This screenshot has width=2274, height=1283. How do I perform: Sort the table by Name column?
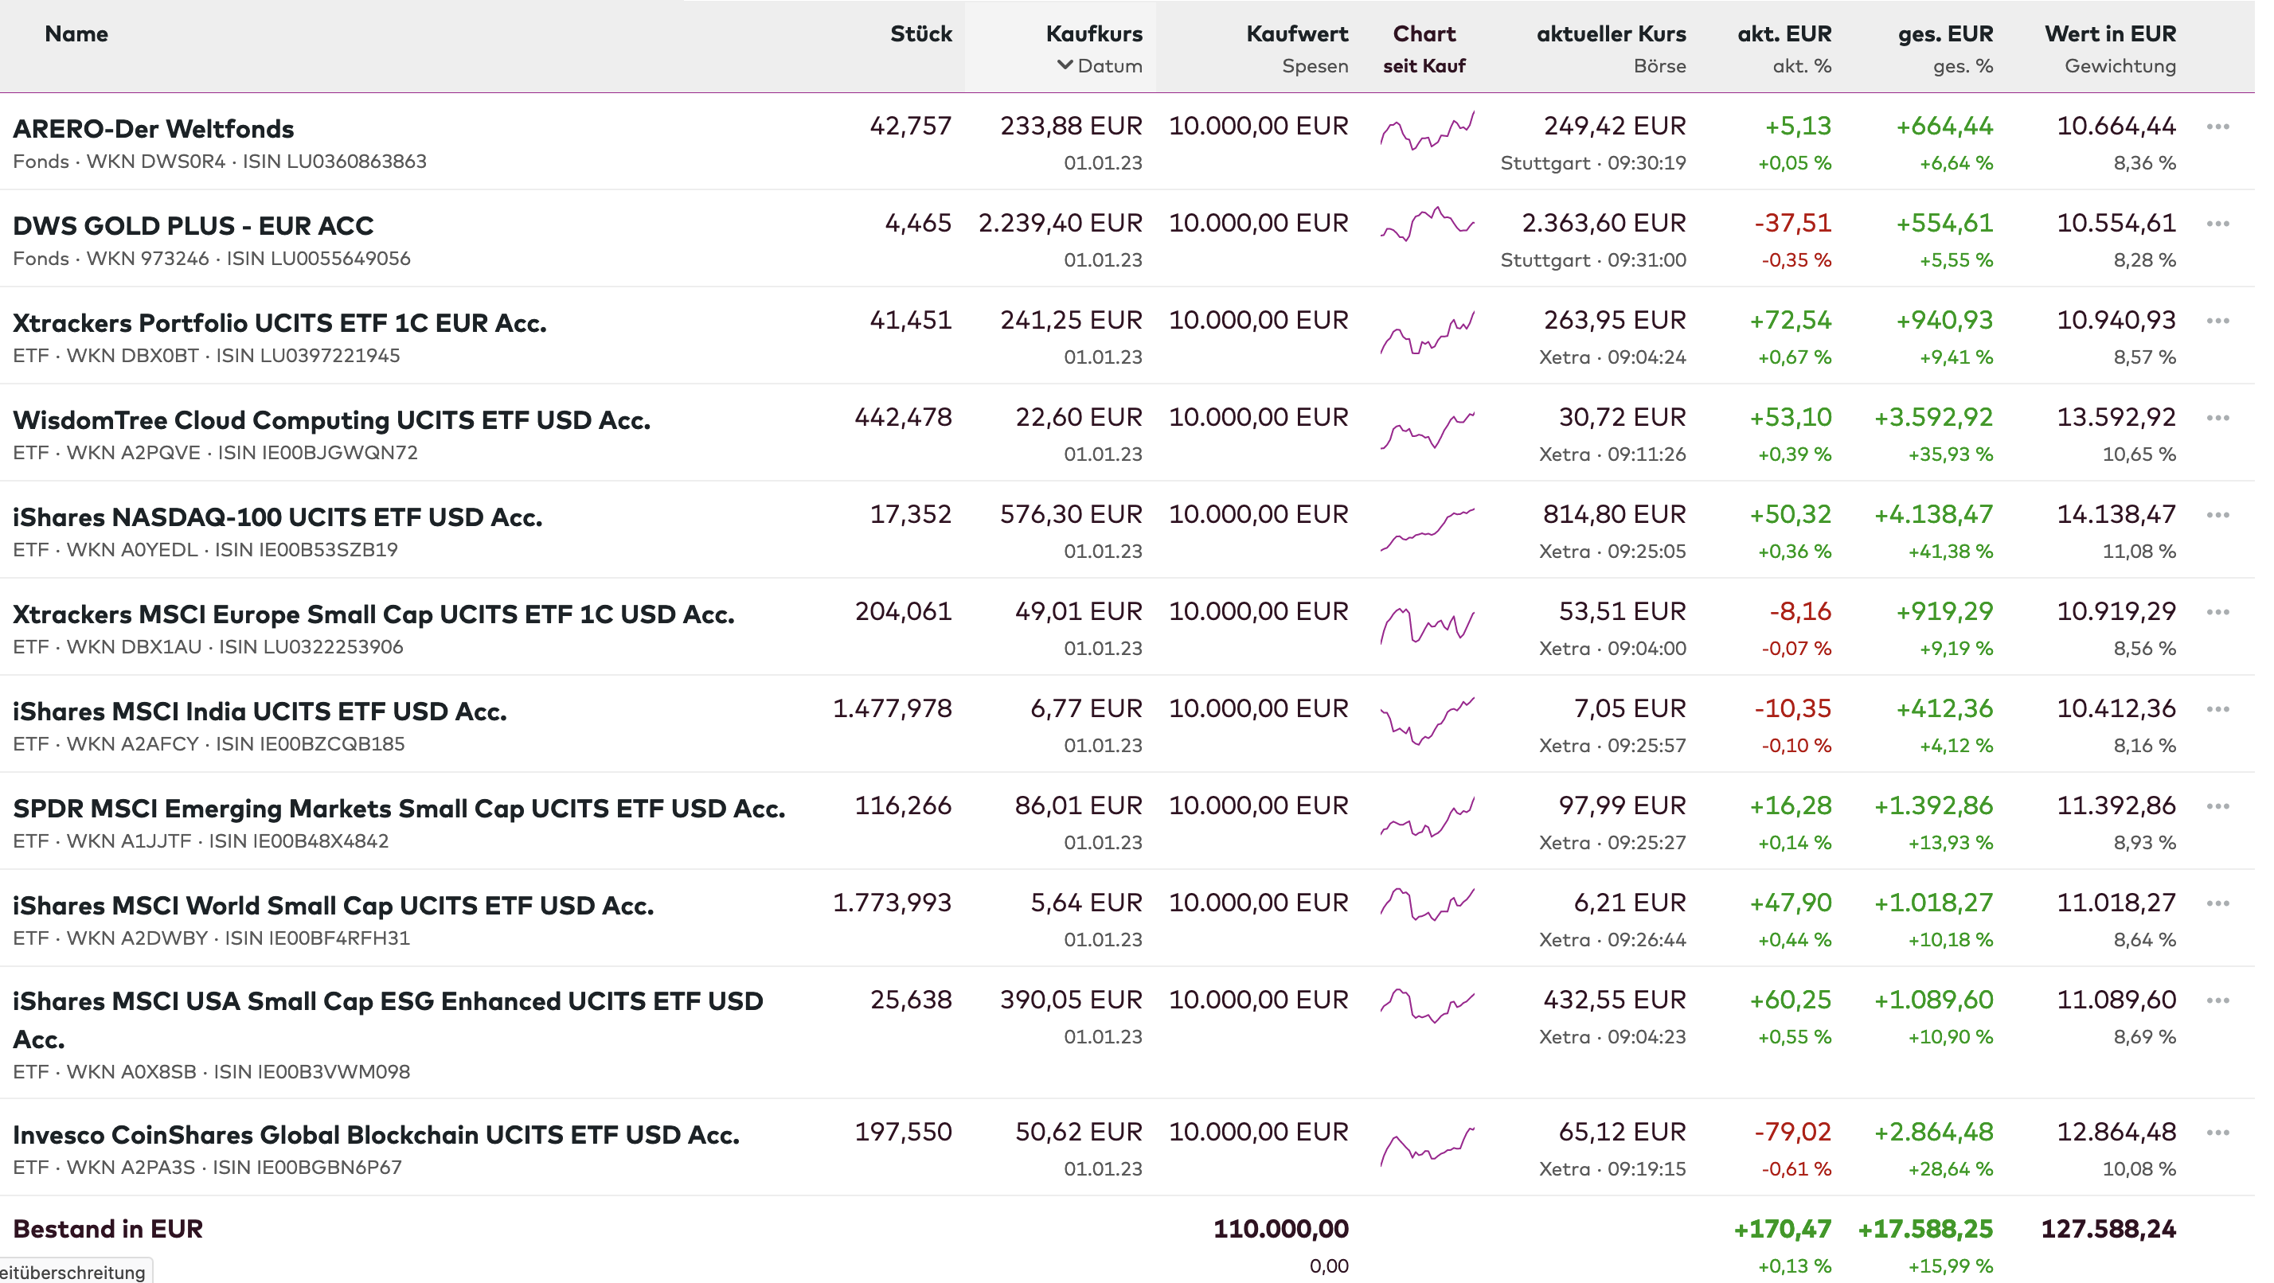(76, 33)
